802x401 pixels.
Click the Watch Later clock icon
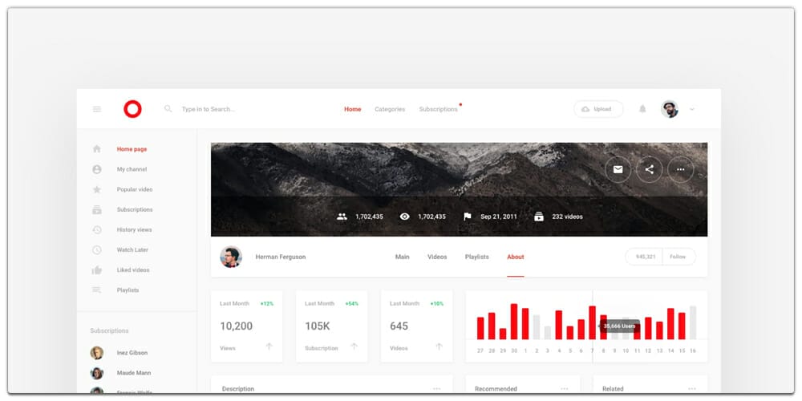pos(97,249)
